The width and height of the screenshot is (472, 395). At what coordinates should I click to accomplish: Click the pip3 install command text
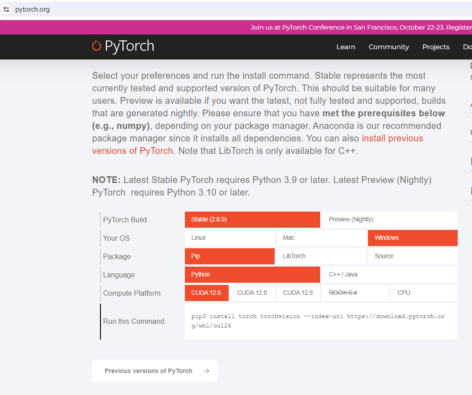(x=317, y=321)
